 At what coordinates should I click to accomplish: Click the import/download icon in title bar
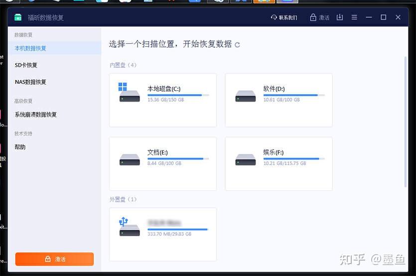[340, 17]
